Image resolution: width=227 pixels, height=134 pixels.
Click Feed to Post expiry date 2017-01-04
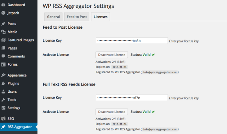click(119, 67)
